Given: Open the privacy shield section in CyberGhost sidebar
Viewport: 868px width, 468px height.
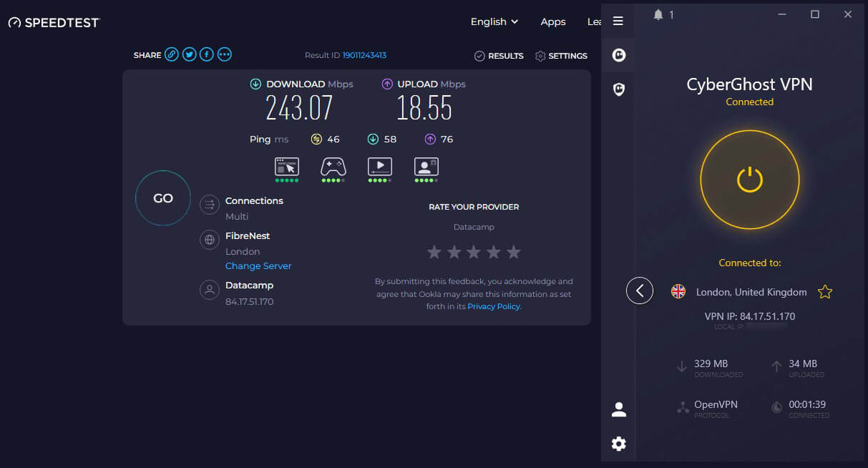Looking at the screenshot, I should click(x=618, y=89).
